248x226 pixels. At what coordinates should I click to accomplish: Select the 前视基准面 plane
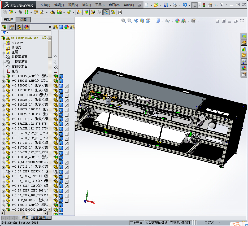(x=19, y=57)
